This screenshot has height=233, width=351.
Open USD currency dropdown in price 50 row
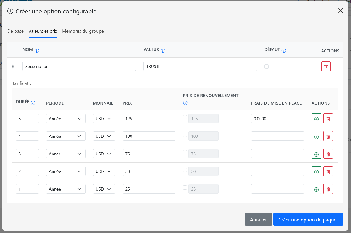pos(104,171)
